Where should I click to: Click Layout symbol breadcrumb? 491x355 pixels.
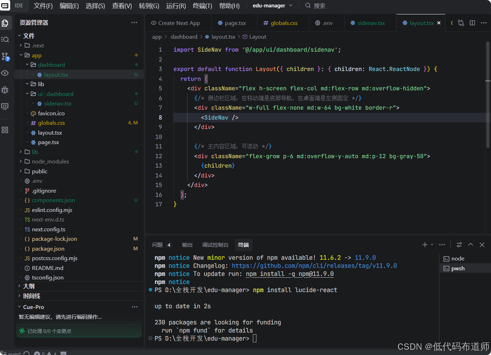tap(254, 37)
